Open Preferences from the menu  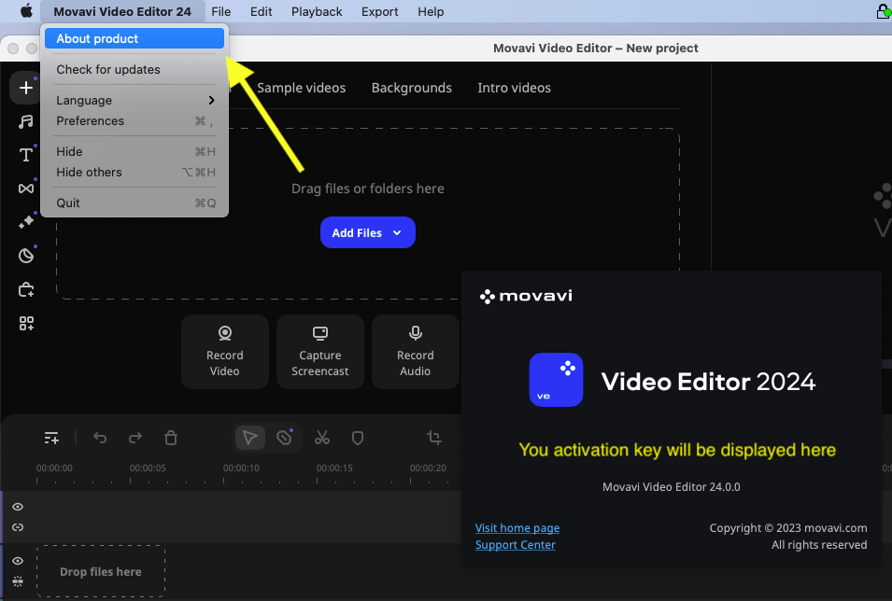pos(135,120)
